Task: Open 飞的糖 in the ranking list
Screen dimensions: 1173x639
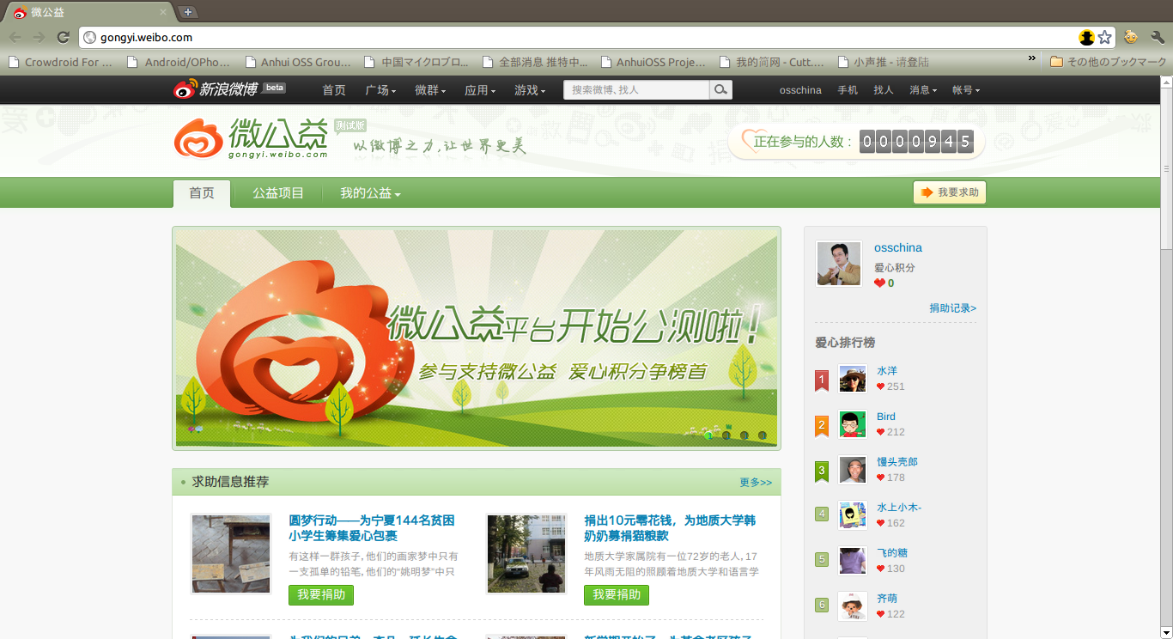Action: pyautogui.click(x=892, y=553)
